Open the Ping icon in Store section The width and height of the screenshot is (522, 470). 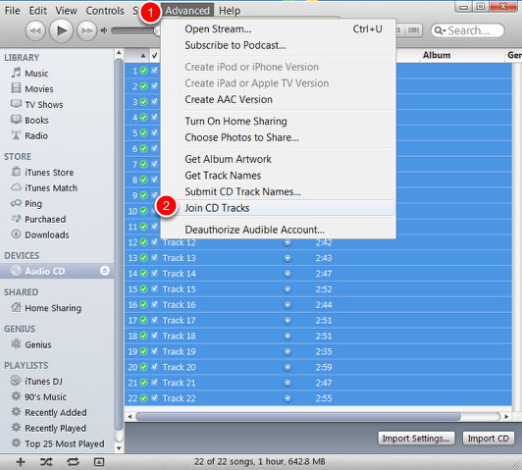tap(16, 203)
